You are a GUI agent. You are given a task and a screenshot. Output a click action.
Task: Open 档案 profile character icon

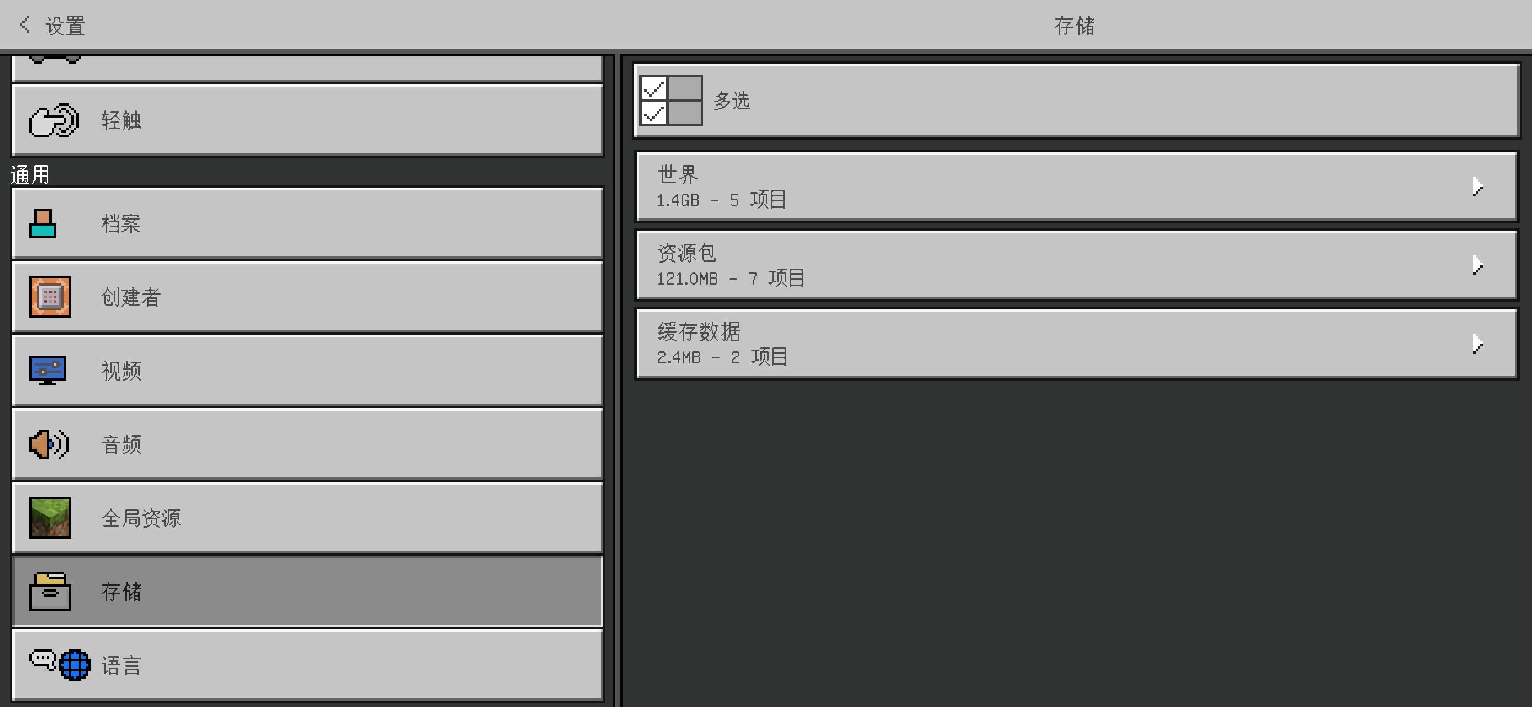pyautogui.click(x=43, y=223)
